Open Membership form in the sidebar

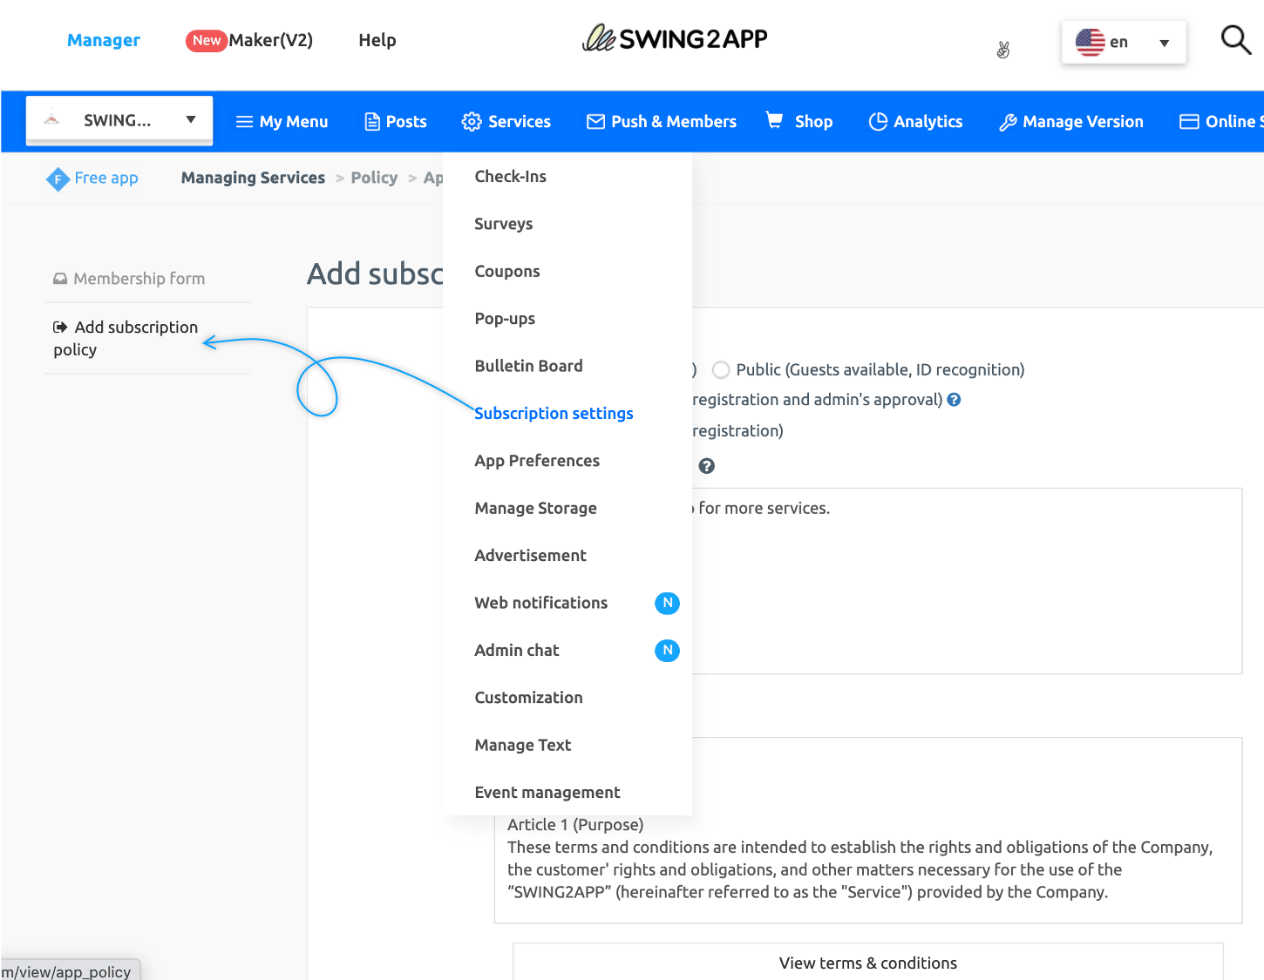[x=139, y=279]
